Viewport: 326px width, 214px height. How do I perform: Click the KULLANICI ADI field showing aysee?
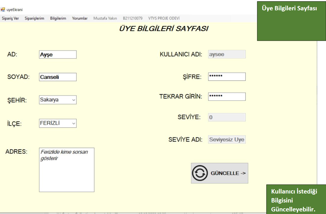(x=227, y=54)
